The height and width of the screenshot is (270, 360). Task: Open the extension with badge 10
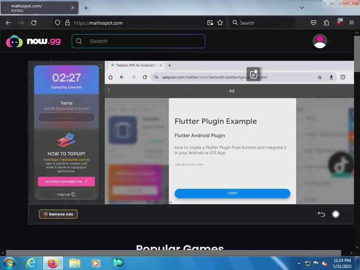(339, 22)
